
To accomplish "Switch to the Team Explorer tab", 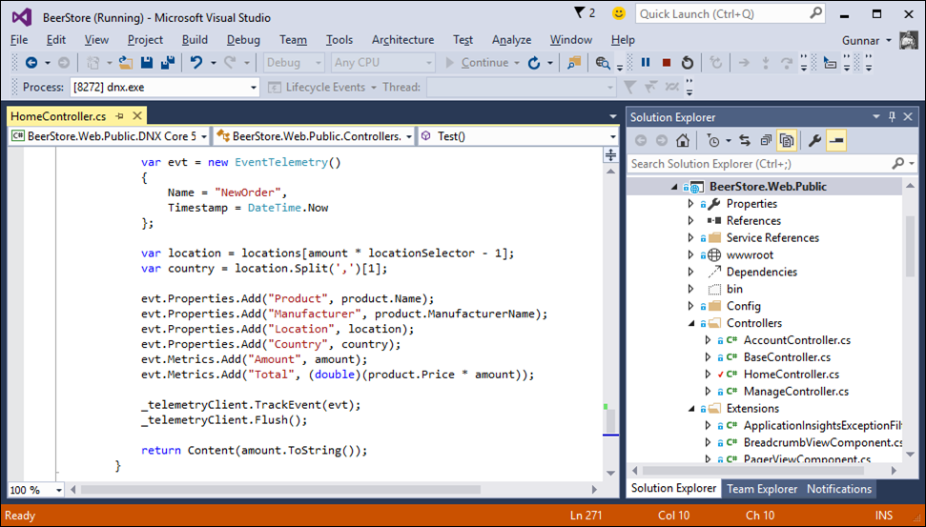I will point(762,489).
